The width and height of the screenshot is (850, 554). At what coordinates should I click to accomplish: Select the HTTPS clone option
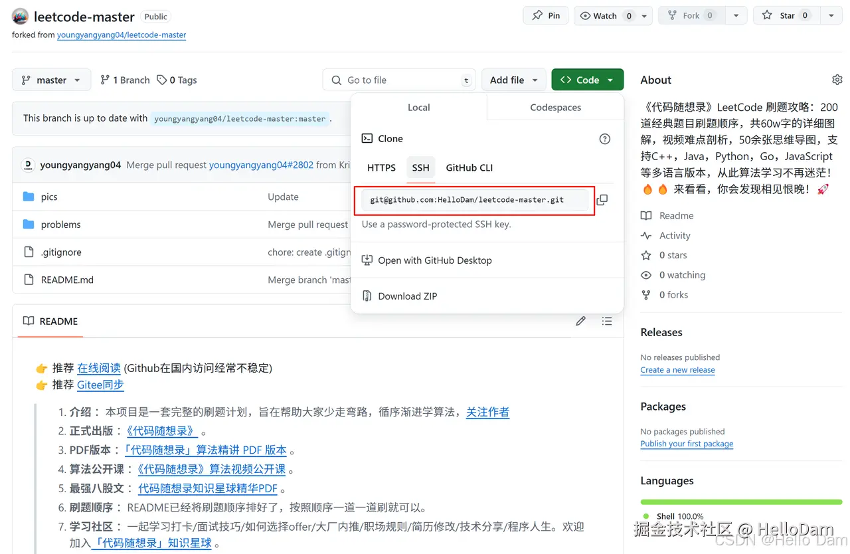pos(381,168)
